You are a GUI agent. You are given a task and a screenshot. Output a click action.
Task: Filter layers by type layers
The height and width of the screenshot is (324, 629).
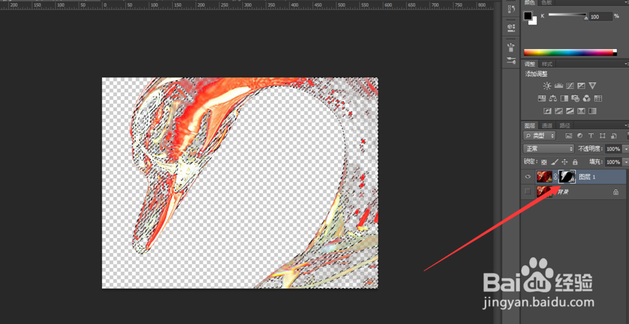click(591, 136)
